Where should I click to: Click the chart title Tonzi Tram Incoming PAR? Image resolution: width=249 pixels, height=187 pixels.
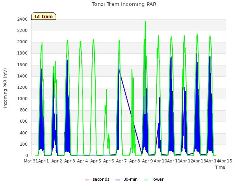point(124,4)
